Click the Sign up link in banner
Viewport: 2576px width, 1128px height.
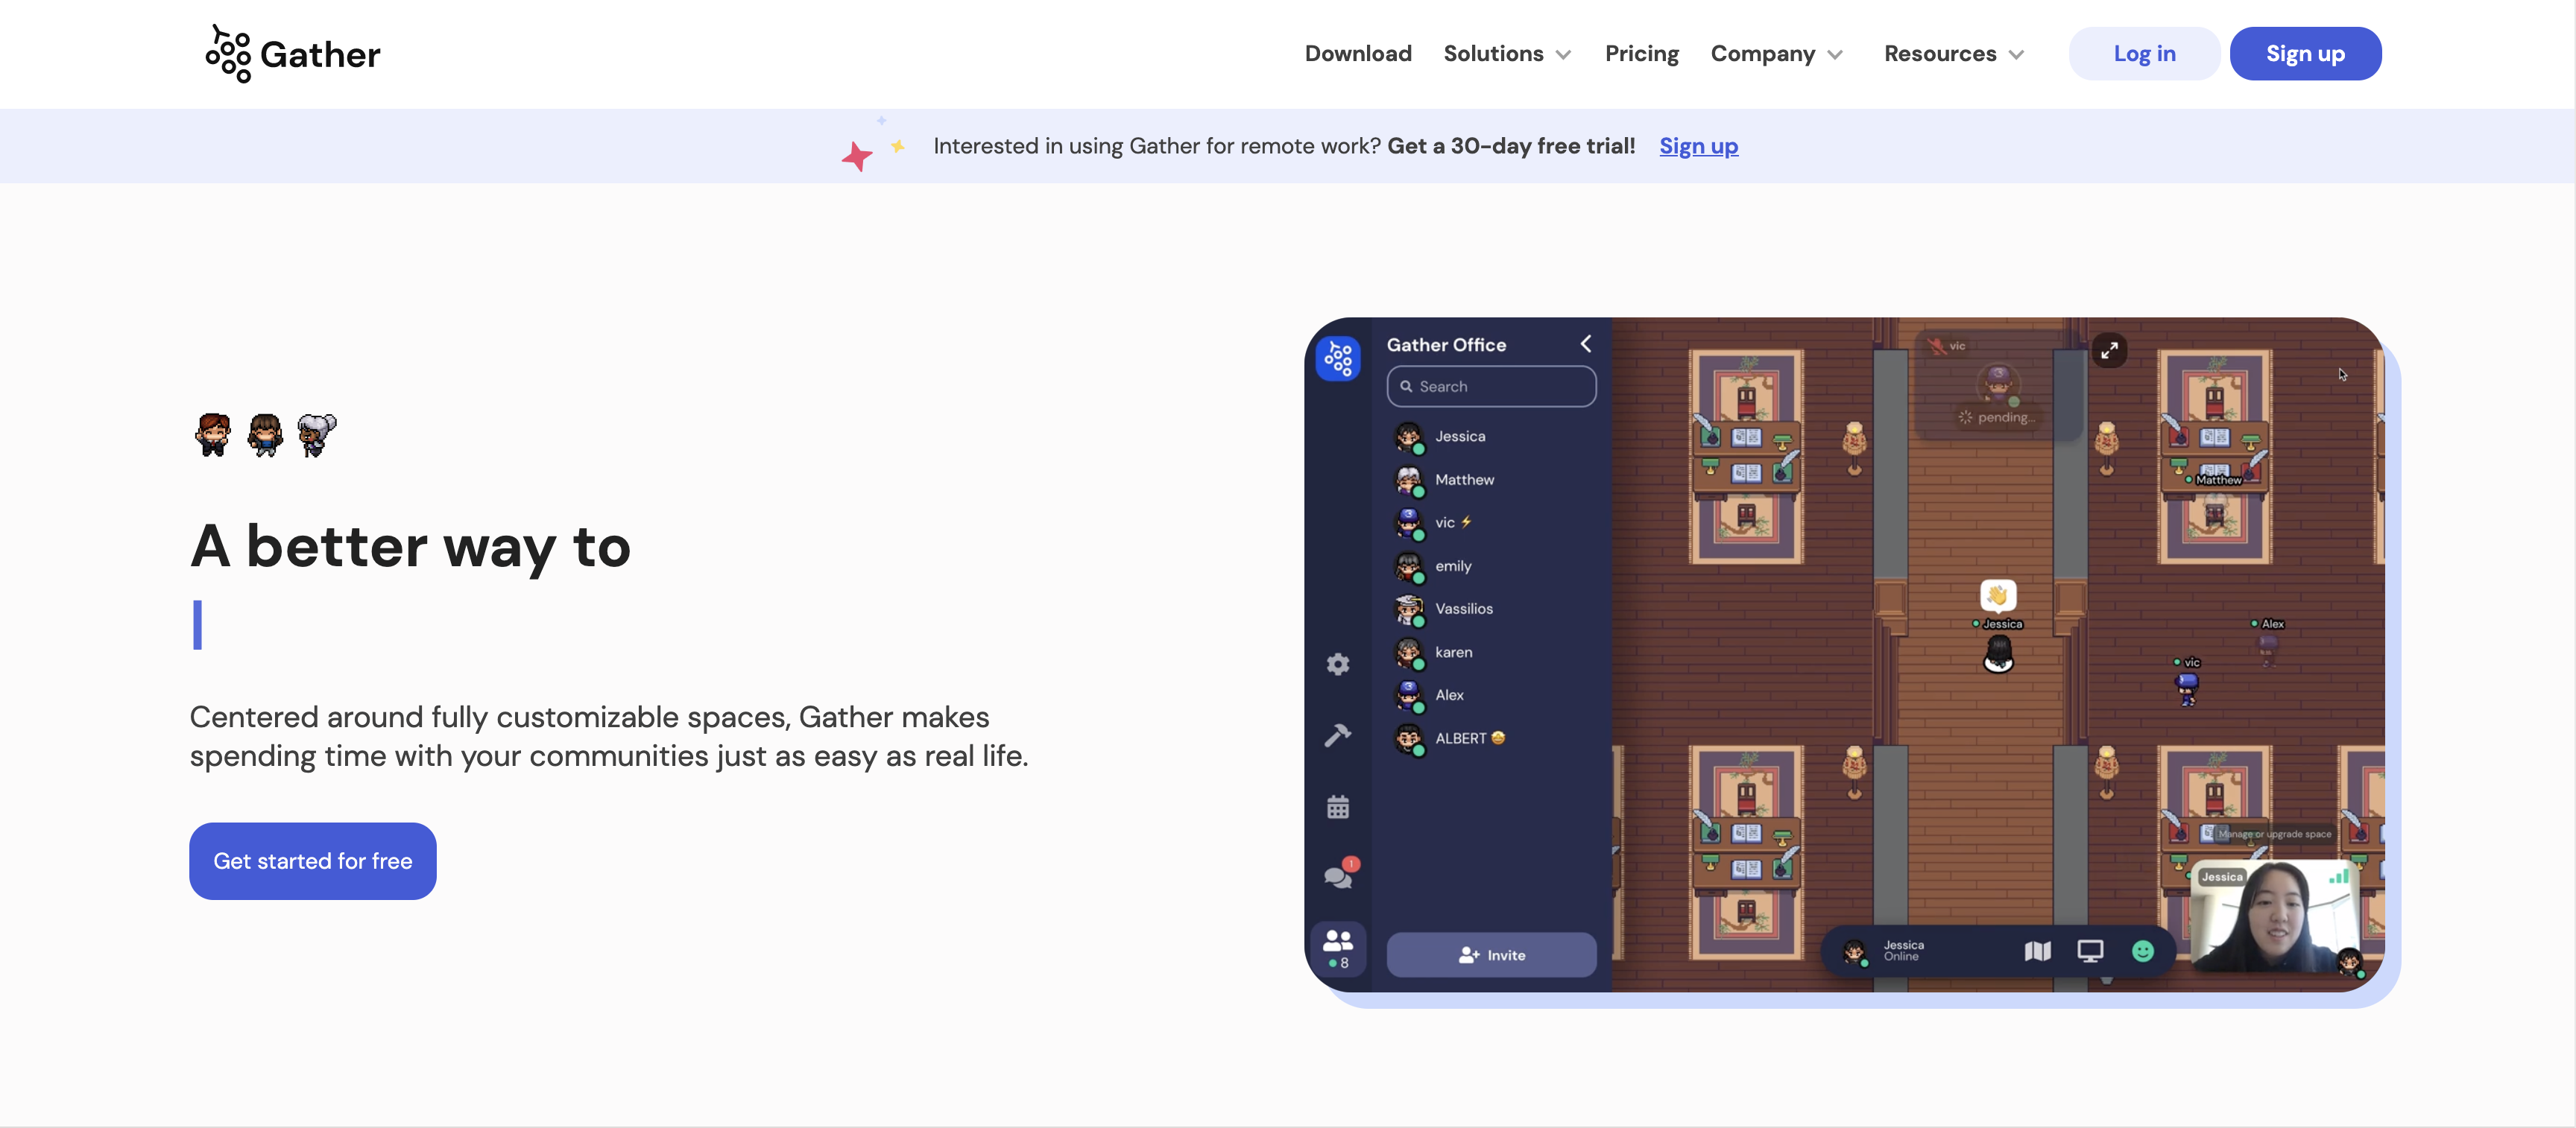point(1698,146)
